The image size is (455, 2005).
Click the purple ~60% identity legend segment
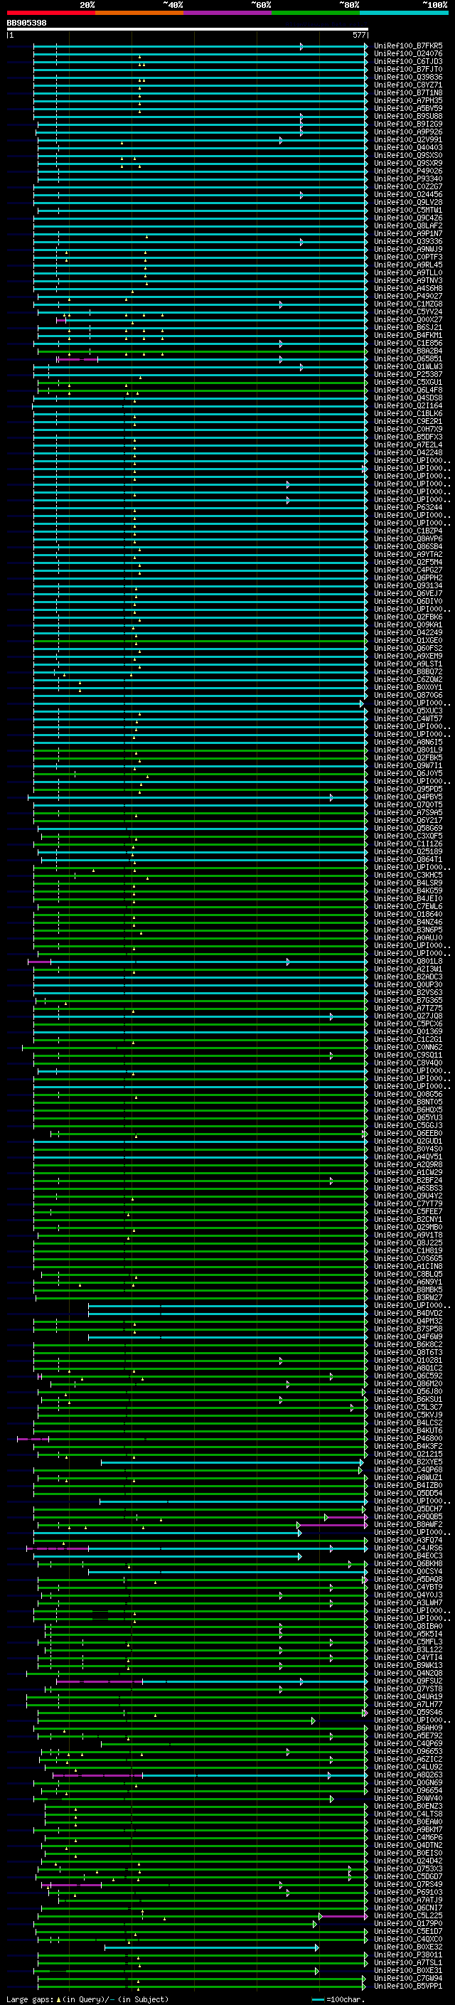tap(227, 14)
